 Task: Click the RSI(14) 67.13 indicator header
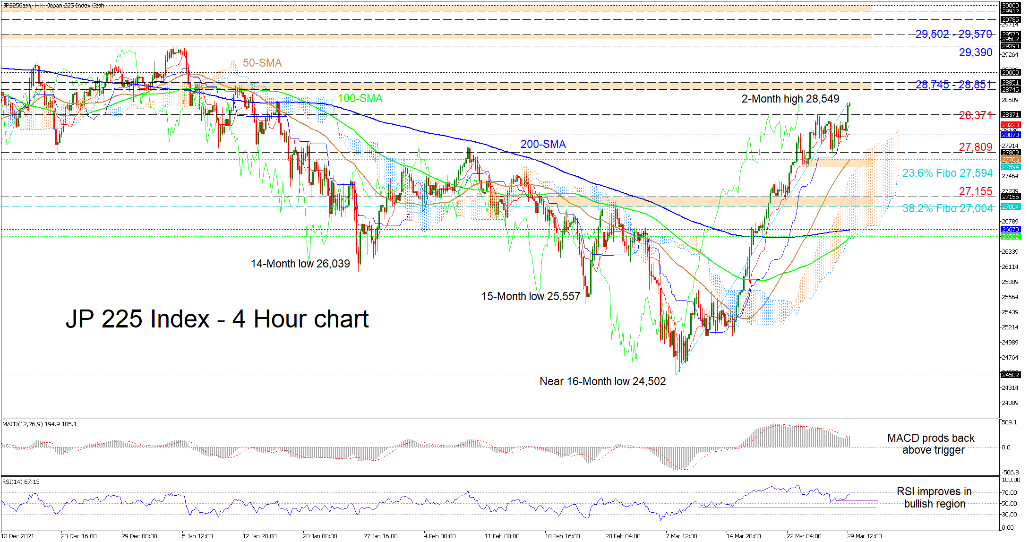click(21, 482)
